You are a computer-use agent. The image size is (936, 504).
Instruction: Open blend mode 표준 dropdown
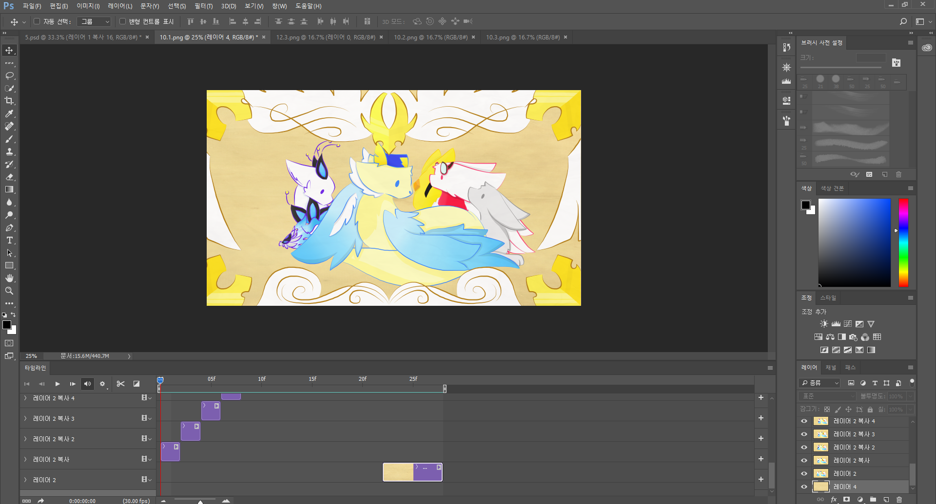(x=827, y=396)
